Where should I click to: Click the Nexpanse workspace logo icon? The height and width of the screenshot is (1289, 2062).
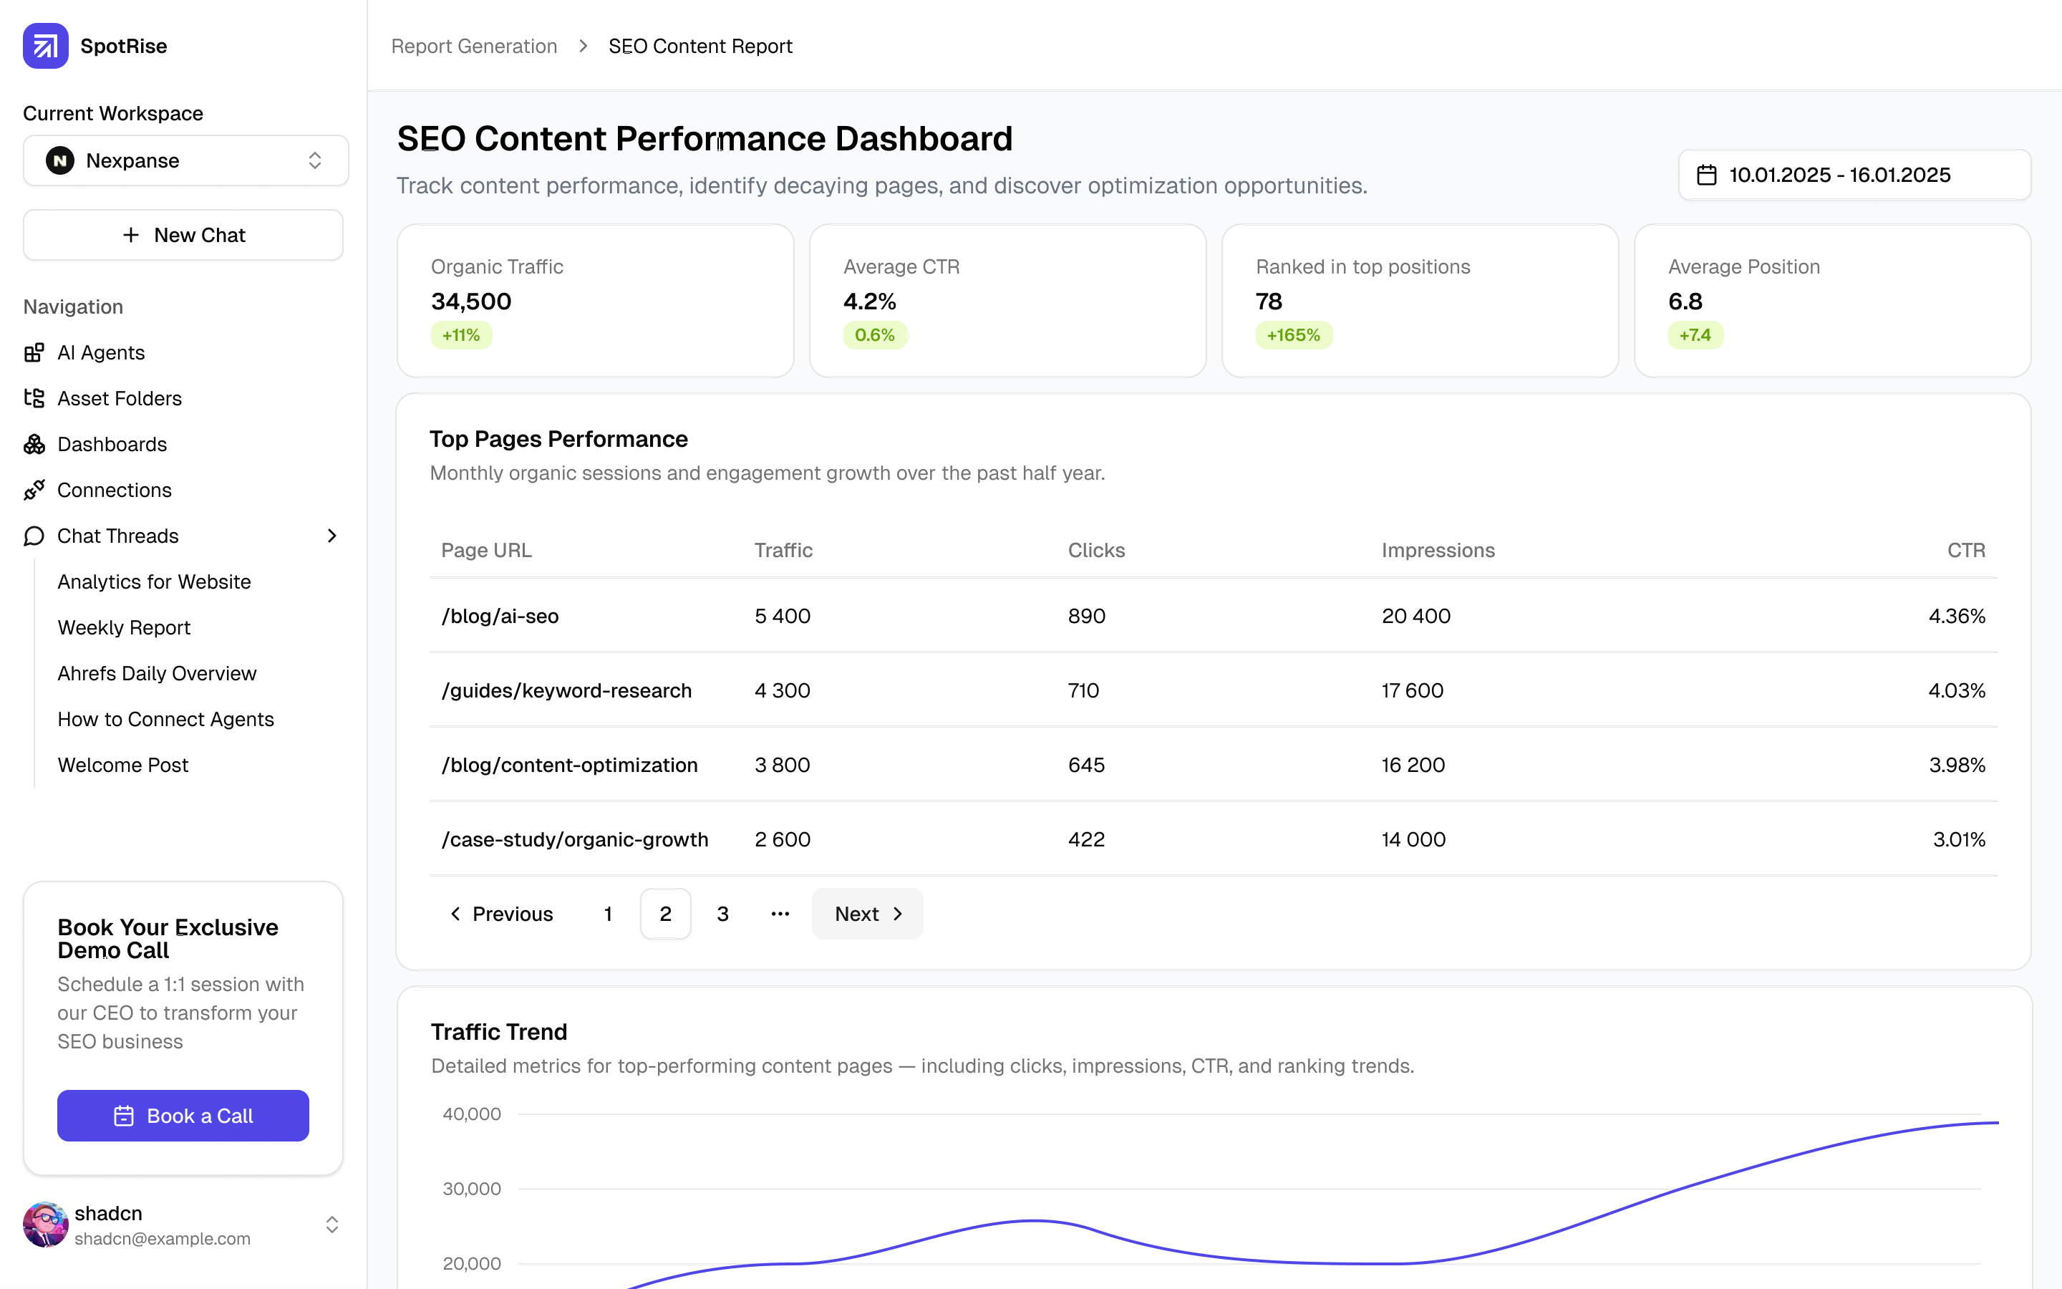pyautogui.click(x=59, y=160)
